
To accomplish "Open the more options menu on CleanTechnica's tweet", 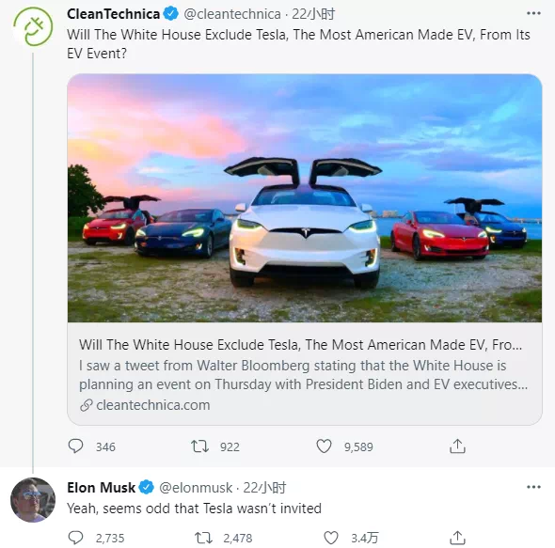I will pyautogui.click(x=533, y=13).
